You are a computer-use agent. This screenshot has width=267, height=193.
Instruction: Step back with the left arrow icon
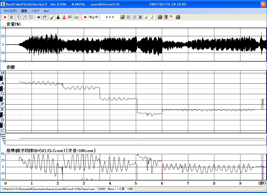pyautogui.click(x=135, y=17)
